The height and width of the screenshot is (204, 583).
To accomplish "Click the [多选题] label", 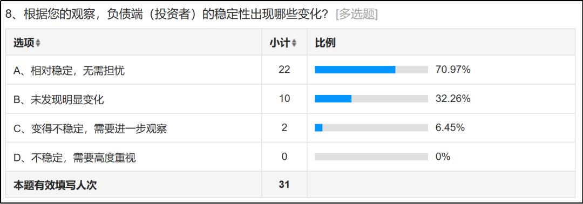I will [357, 14].
